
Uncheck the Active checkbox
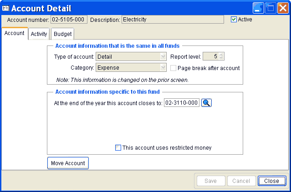coord(234,20)
